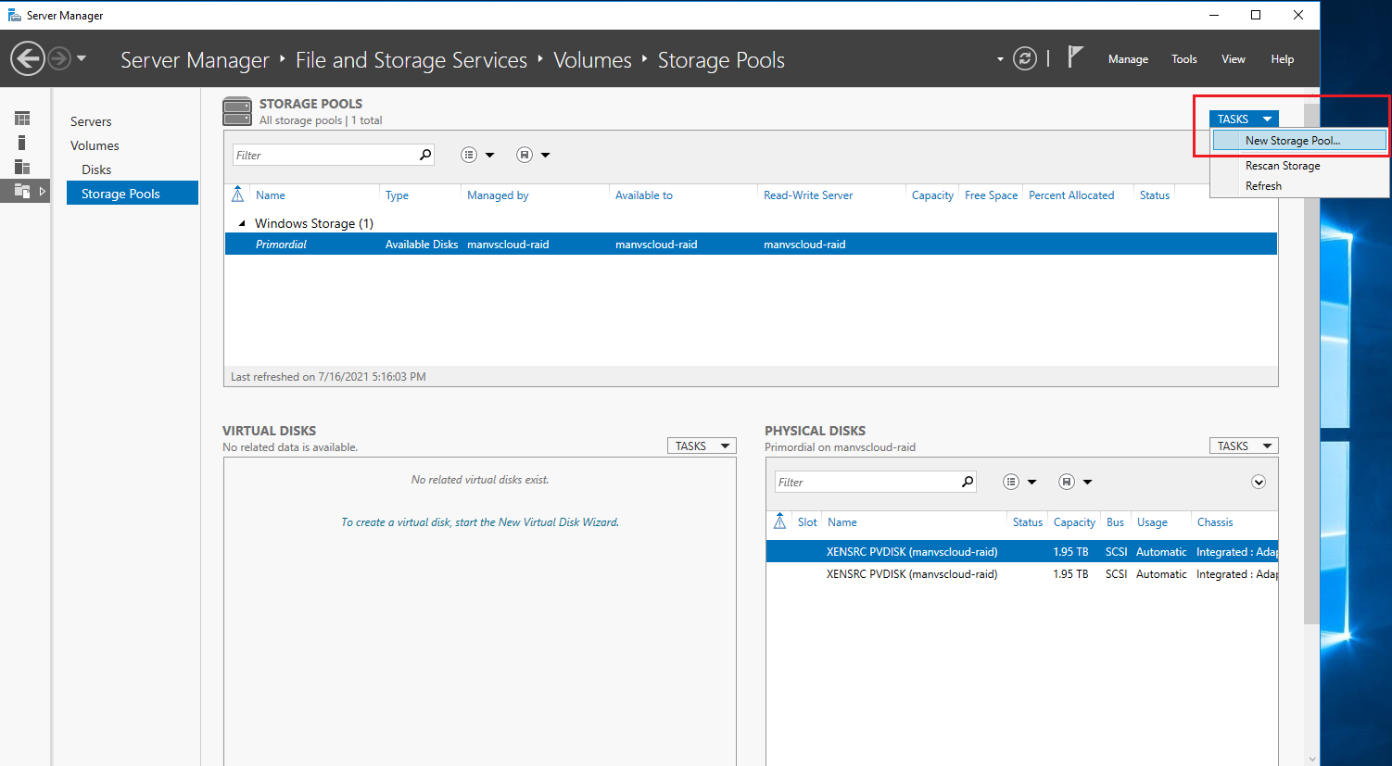Viewport: 1392px width, 766px height.
Task: Expand the Physical Disks section chevron
Action: pyautogui.click(x=1259, y=482)
